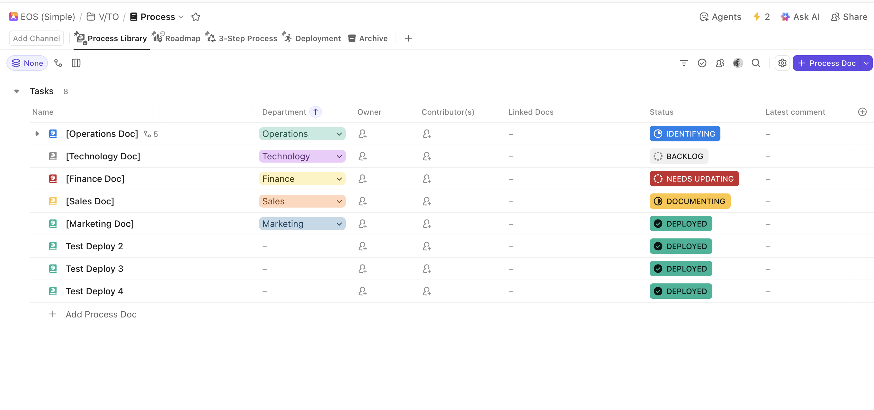This screenshot has width=874, height=410.
Task: Click the assignees filter people icon
Action: click(720, 63)
